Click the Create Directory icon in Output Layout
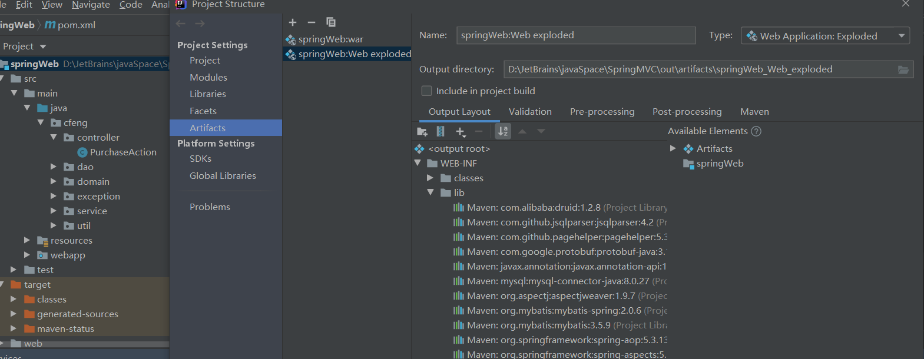Viewport: 924px width, 359px height. click(x=422, y=131)
